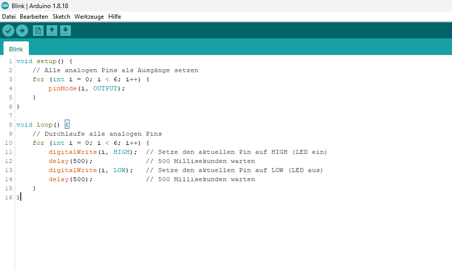
Task: Click the Upload arrow button
Action: 22,30
